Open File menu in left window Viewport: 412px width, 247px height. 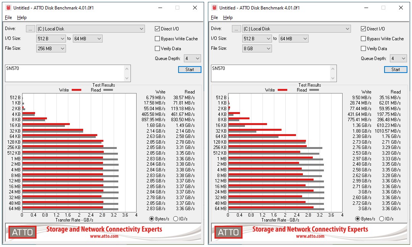coord(8,17)
